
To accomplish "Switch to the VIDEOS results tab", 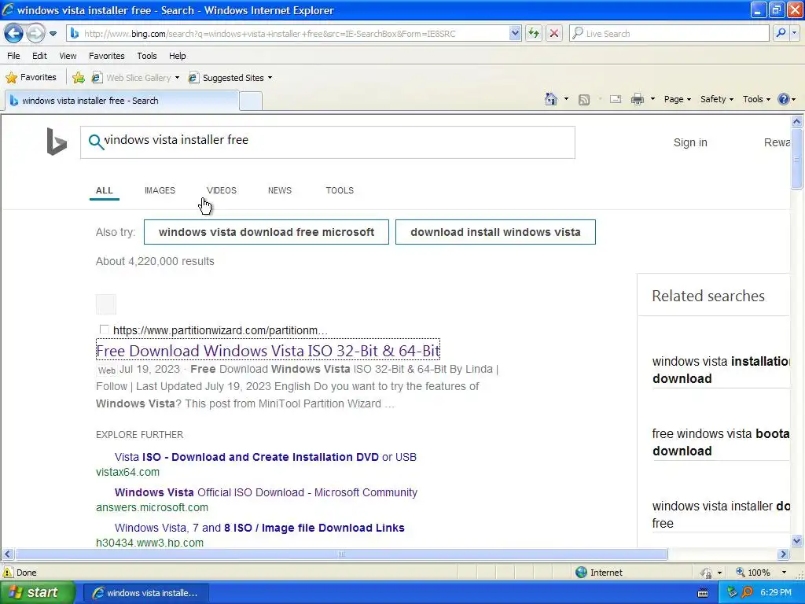I will [221, 190].
